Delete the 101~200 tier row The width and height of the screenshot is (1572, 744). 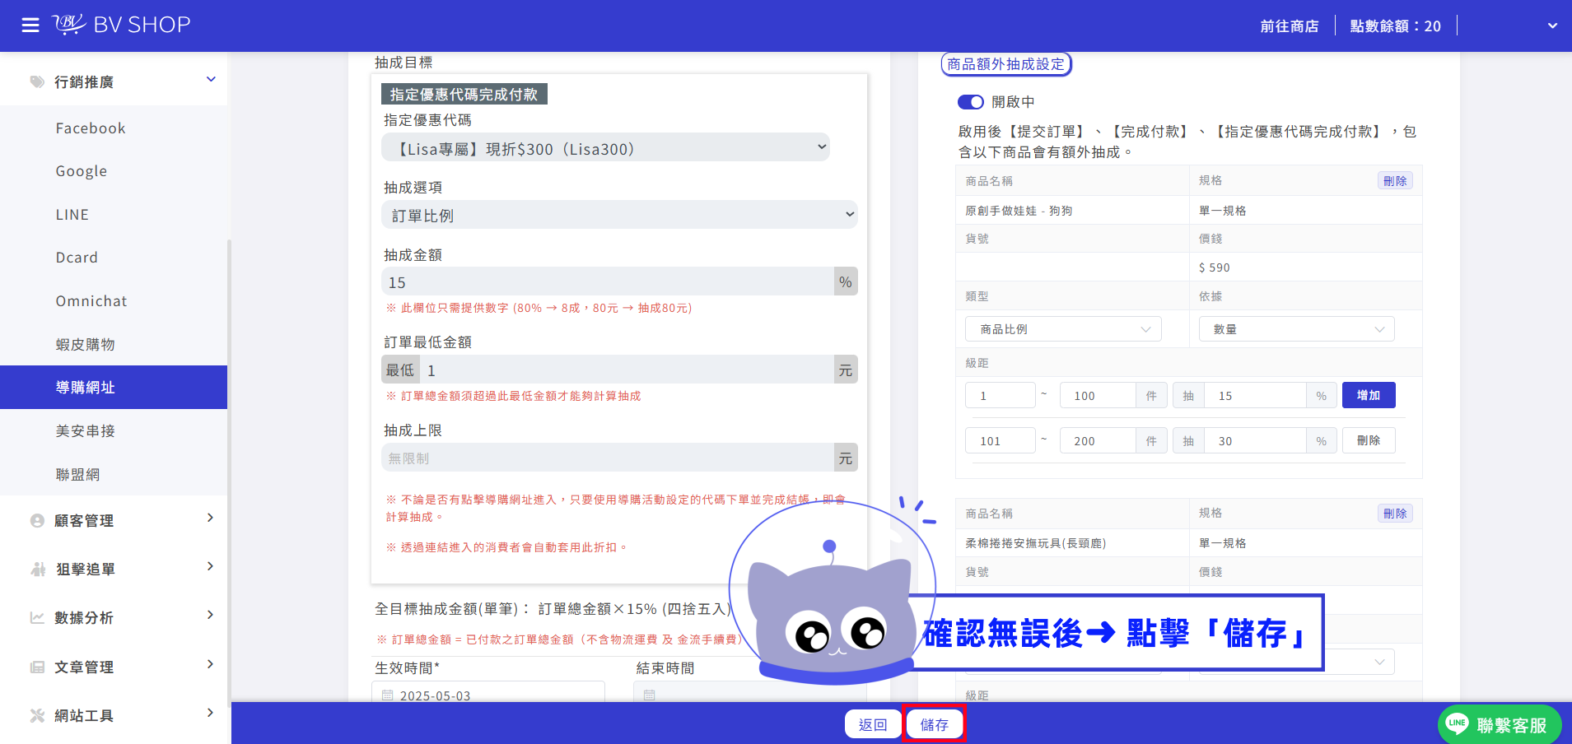(1369, 440)
